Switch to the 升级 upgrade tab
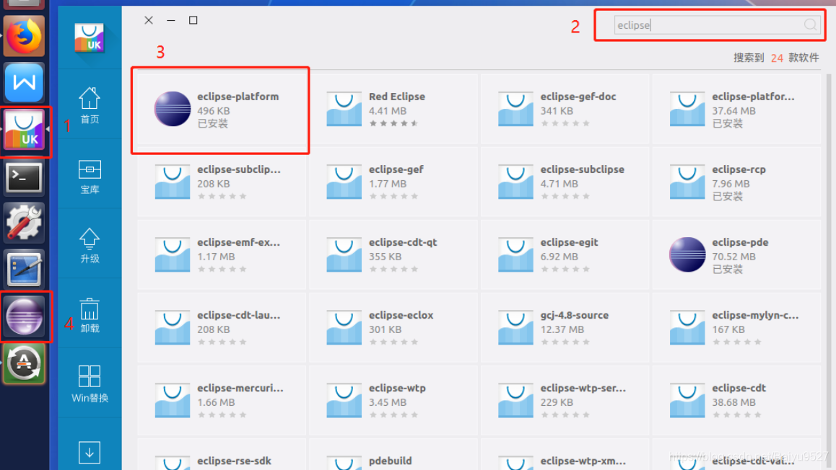Screen dimensions: 836x470 (x=90, y=245)
